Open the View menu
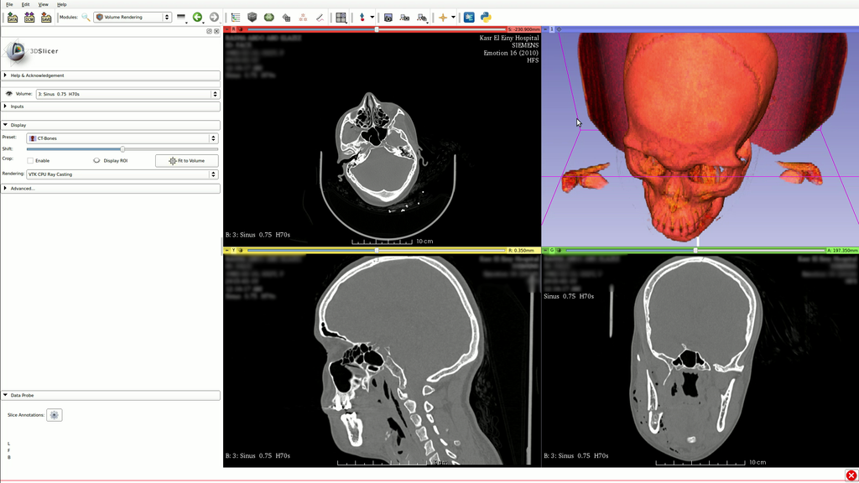859x483 pixels. [x=44, y=4]
